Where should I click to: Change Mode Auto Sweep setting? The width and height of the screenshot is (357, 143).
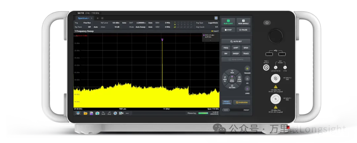click(140, 27)
